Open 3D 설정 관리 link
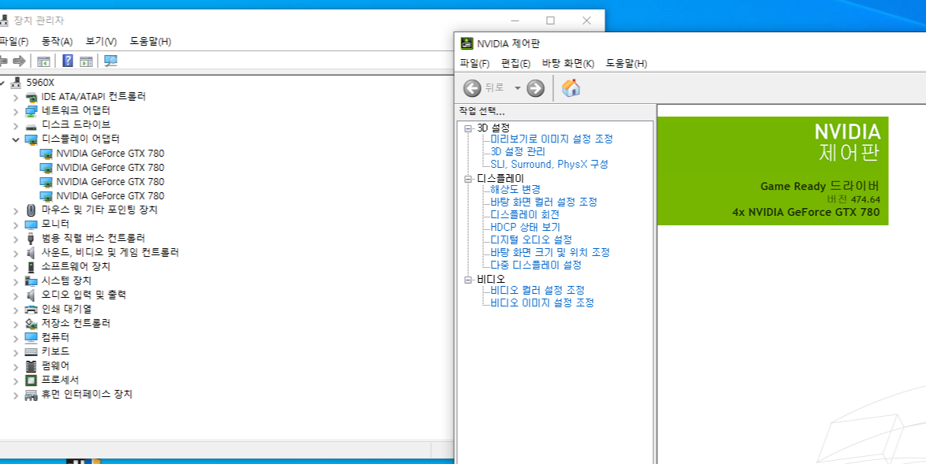926x464 pixels. [x=518, y=152]
